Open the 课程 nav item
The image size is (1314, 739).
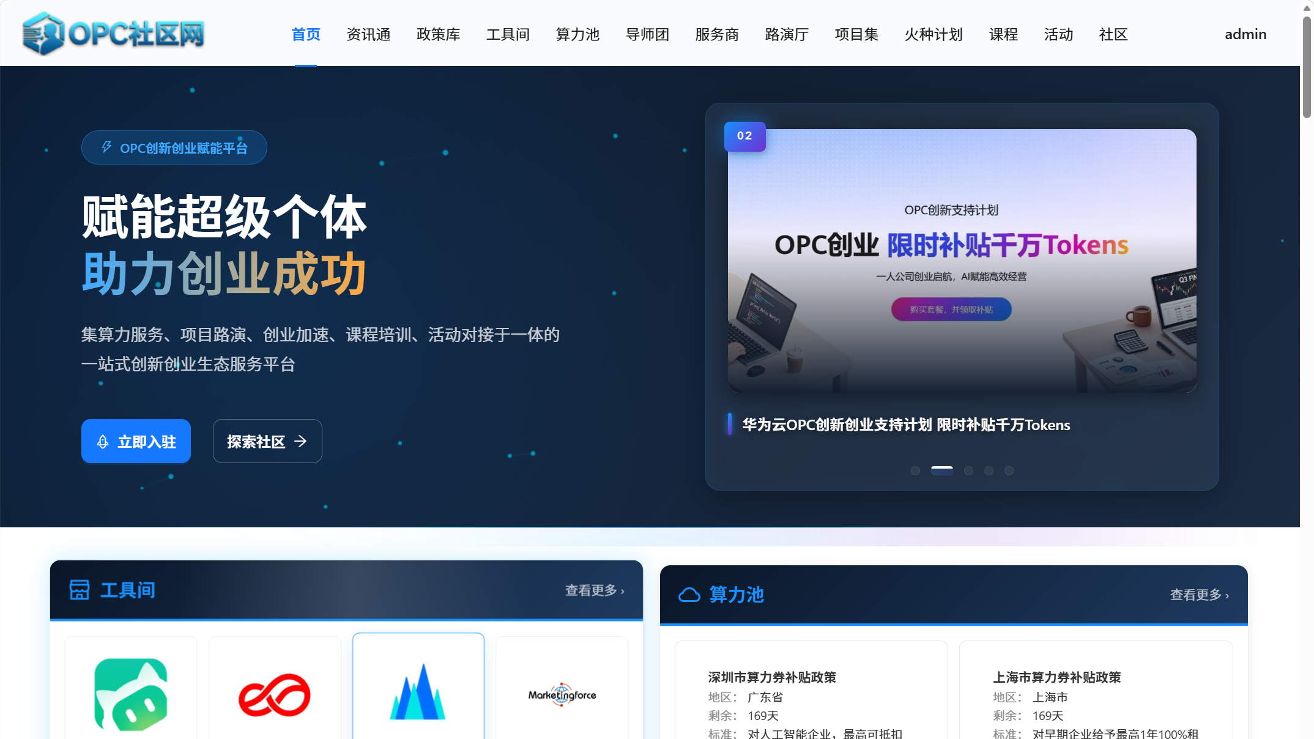click(1003, 34)
